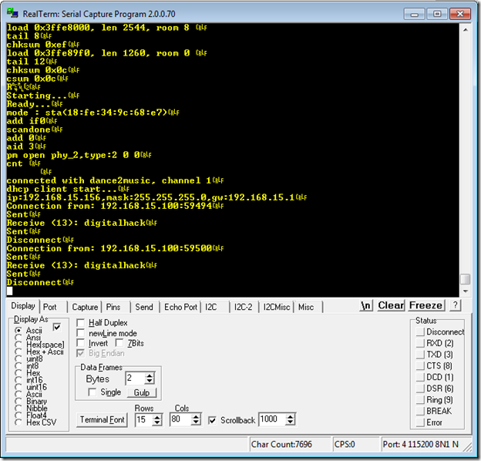Enable newLine mode checkbox

(x=81, y=333)
